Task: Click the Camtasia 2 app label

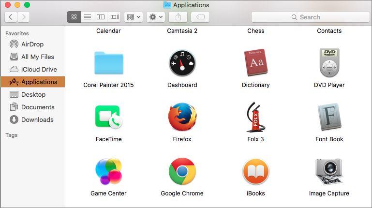Action: [182, 31]
